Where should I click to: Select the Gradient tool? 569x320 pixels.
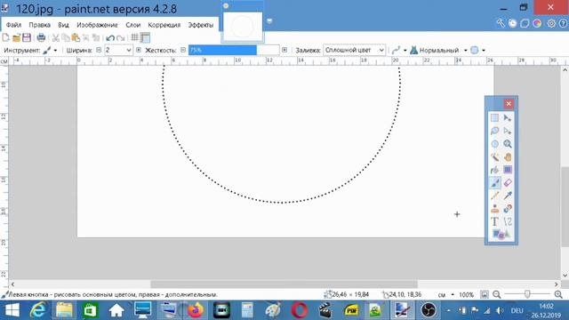click(508, 170)
